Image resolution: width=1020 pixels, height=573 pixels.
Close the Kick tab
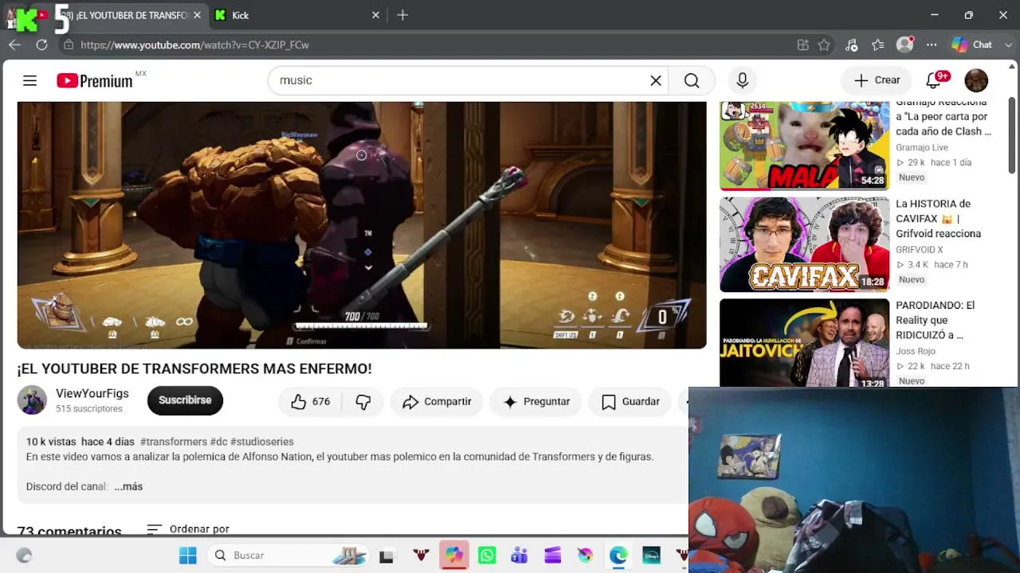[375, 15]
